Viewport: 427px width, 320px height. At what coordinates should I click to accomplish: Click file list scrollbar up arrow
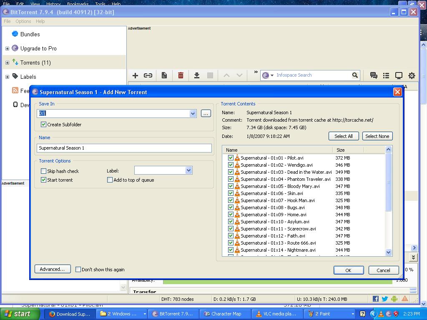coord(388,149)
